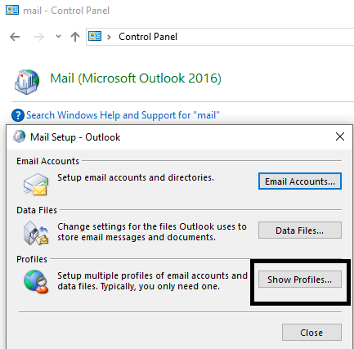Open the recent locations dropdown chevron

(x=58, y=36)
